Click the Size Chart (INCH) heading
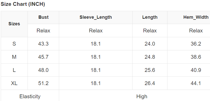This screenshot has width=210, height=101. pyautogui.click(x=23, y=4)
